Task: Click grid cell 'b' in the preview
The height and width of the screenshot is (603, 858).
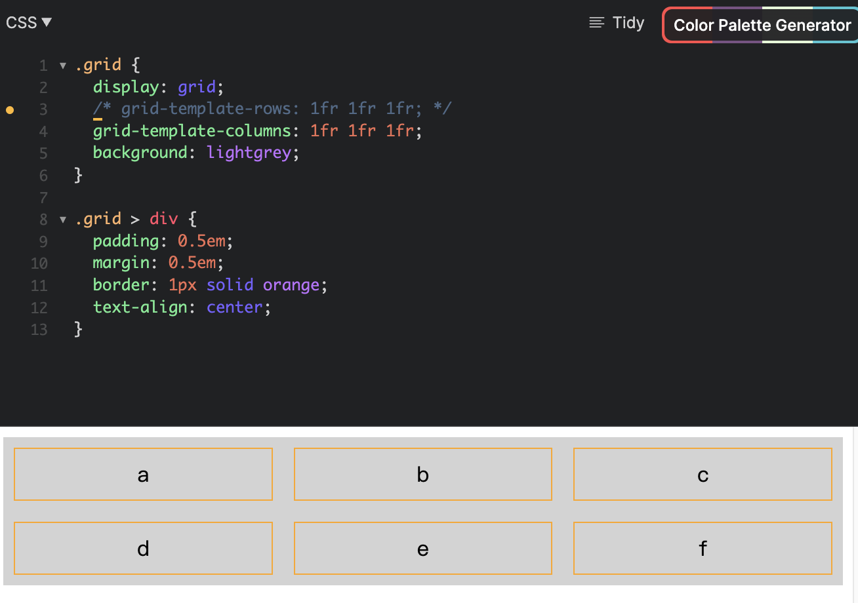Action: 423,475
